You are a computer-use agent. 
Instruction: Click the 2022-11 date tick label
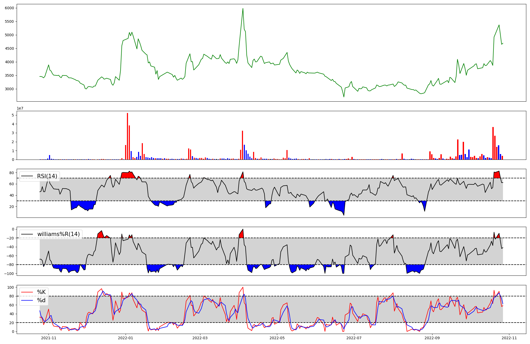(509, 338)
